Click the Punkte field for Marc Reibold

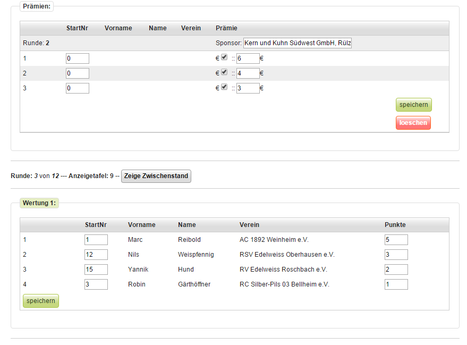396,240
